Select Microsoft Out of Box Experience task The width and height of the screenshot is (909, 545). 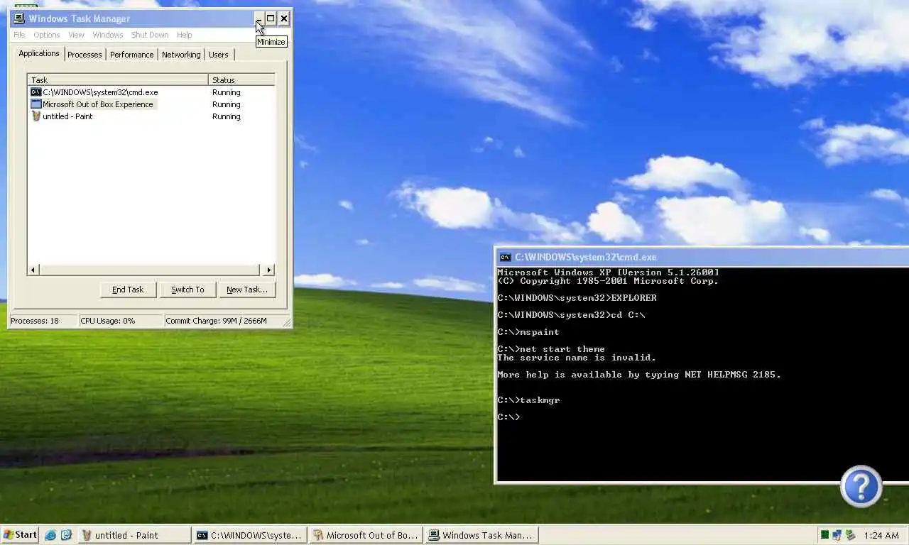coord(151,104)
